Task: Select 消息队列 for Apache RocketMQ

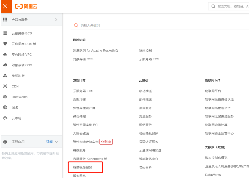Action: pos(95,51)
